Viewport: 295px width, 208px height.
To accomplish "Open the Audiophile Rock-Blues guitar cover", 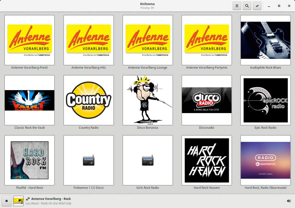I will 265,40.
